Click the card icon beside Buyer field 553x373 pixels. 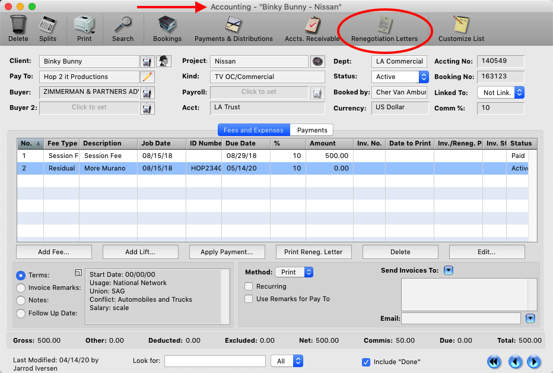pos(147,93)
